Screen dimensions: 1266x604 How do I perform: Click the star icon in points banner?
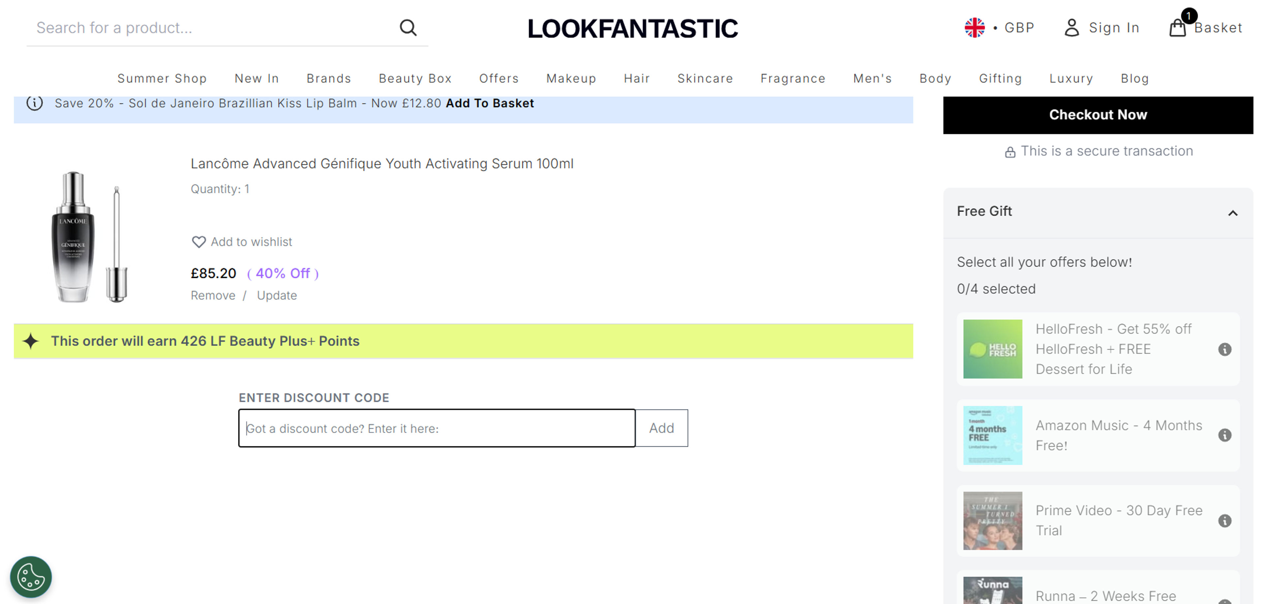coord(30,341)
